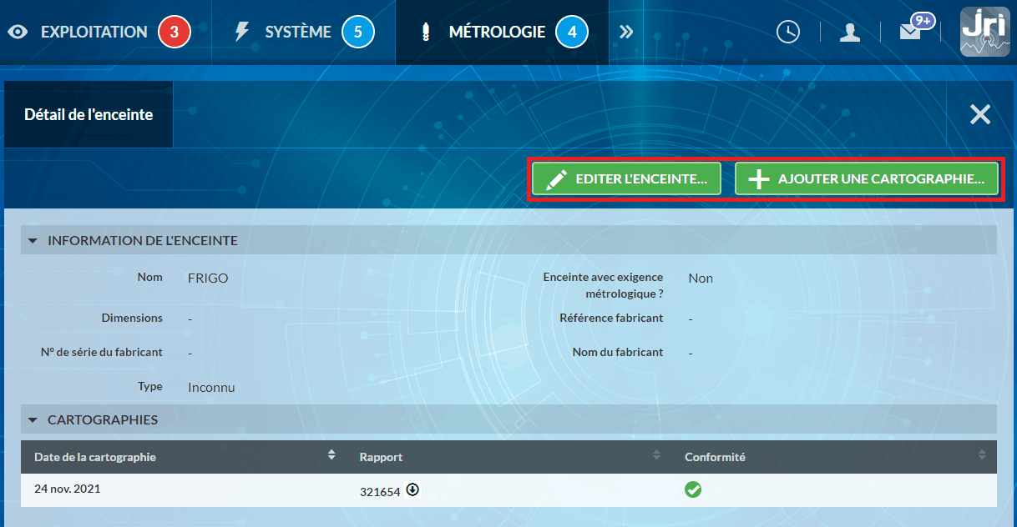Image resolution: width=1017 pixels, height=527 pixels.
Task: Close the enclosure detail panel
Action: [980, 115]
